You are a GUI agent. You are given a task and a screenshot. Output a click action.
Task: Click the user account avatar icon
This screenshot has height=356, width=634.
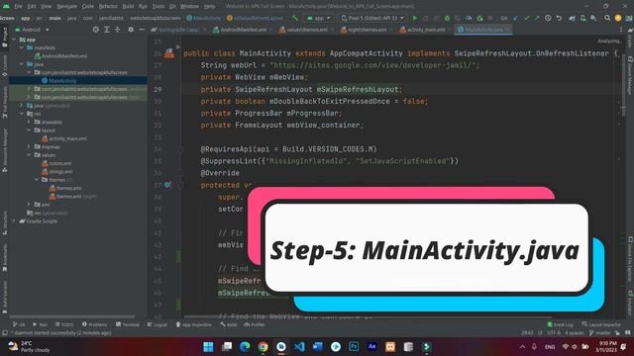click(618, 18)
